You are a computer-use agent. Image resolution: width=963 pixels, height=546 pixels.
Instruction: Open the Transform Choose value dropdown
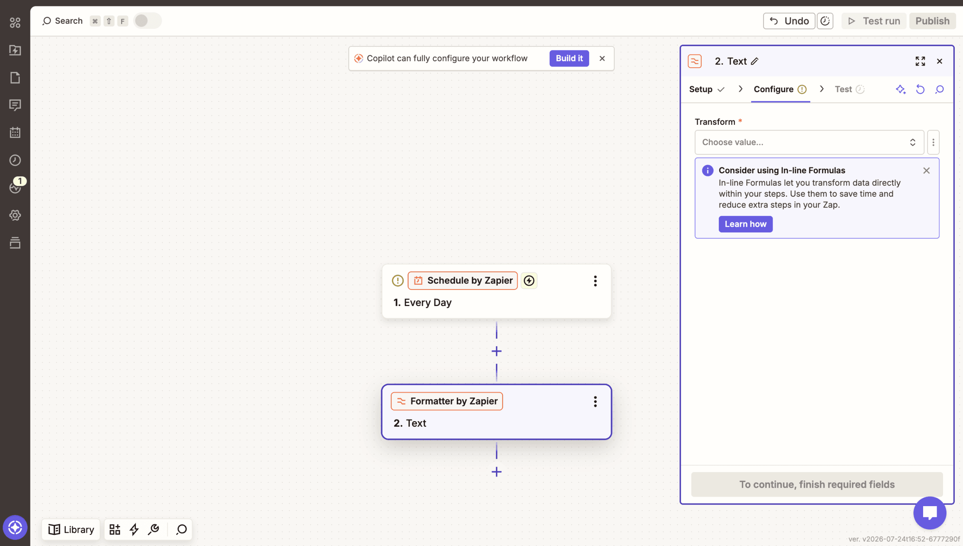coord(809,142)
